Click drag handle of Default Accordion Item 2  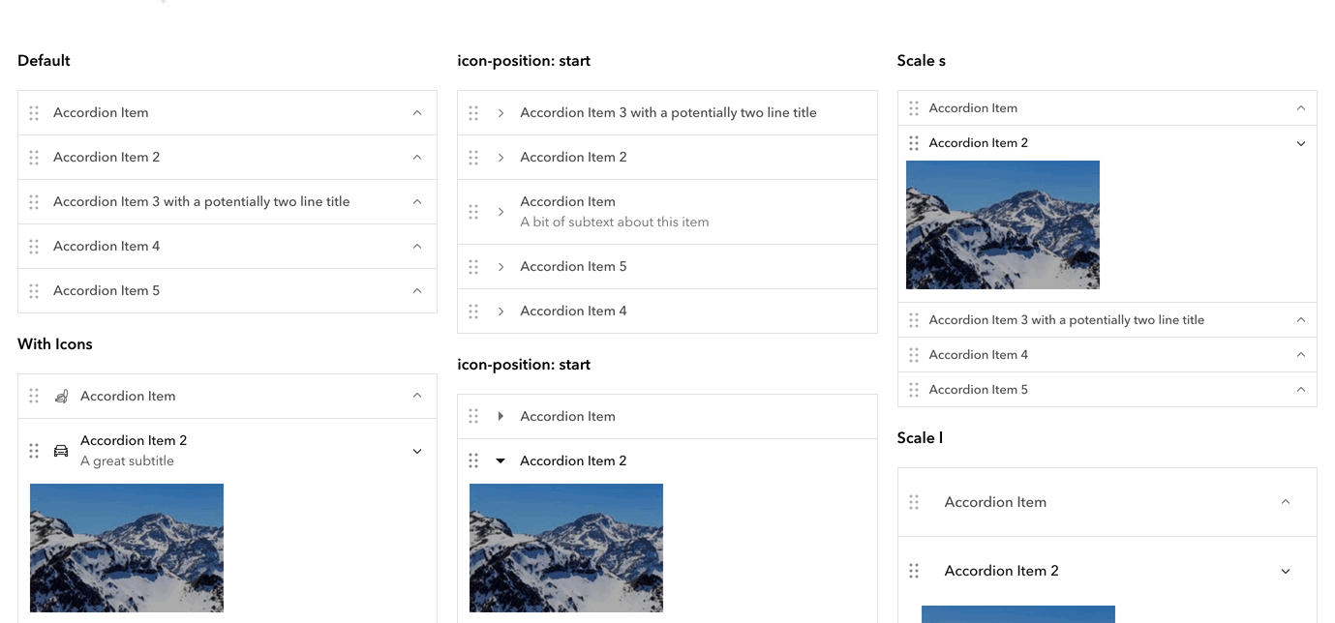coord(34,157)
